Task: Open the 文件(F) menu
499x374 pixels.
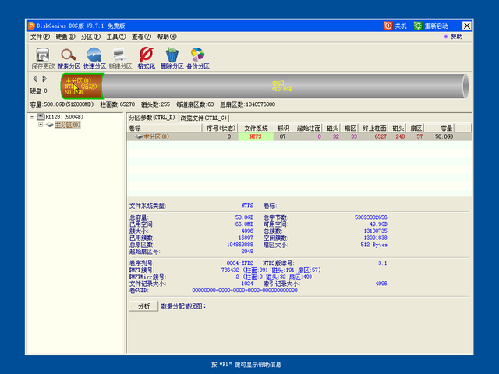Action: tap(40, 37)
